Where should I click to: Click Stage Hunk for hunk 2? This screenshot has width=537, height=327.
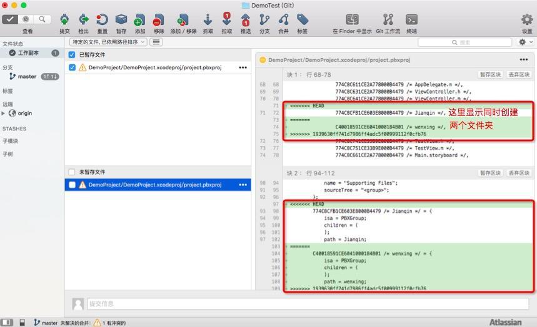click(490, 173)
